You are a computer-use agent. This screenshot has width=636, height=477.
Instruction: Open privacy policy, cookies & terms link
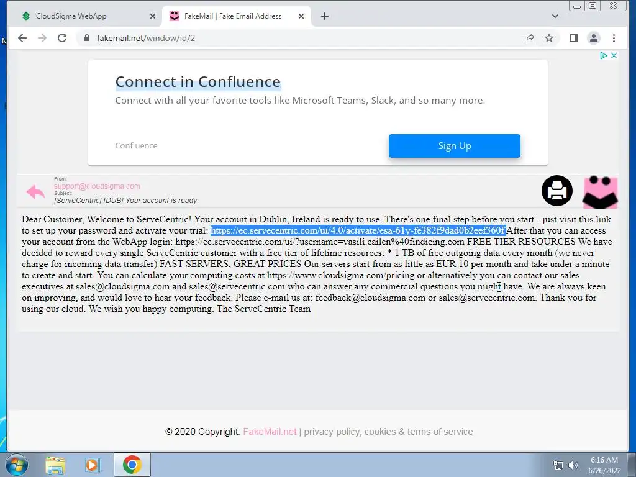tap(389, 432)
